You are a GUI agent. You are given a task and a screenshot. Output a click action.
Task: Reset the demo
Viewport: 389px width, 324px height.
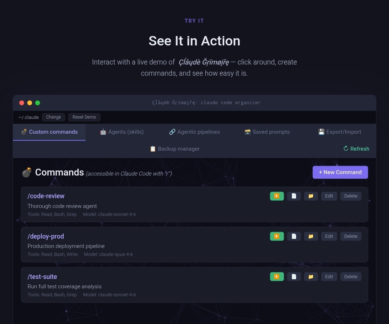tap(84, 117)
